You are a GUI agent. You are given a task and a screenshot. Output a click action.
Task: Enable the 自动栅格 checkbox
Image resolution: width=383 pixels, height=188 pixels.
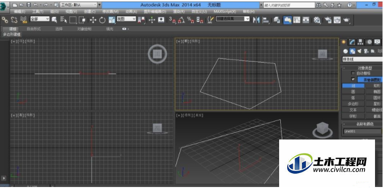[353, 73]
